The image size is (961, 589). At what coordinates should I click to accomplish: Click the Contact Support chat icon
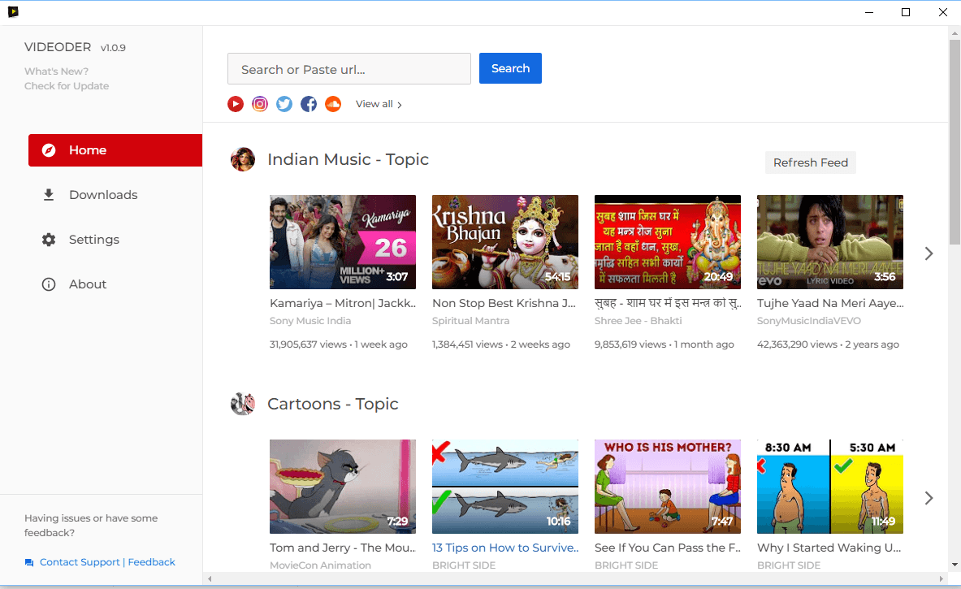pyautogui.click(x=28, y=563)
